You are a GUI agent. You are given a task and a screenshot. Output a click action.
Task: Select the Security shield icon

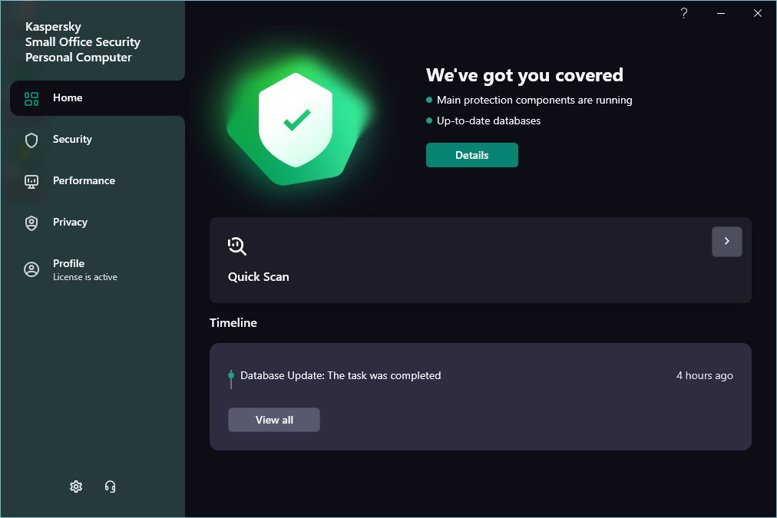point(31,140)
